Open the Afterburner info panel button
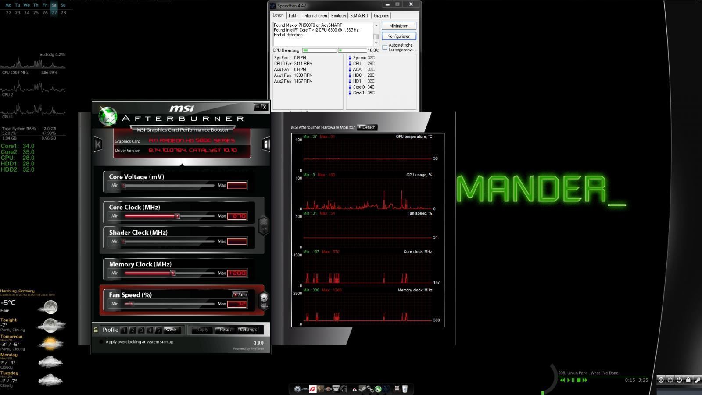 266,144
